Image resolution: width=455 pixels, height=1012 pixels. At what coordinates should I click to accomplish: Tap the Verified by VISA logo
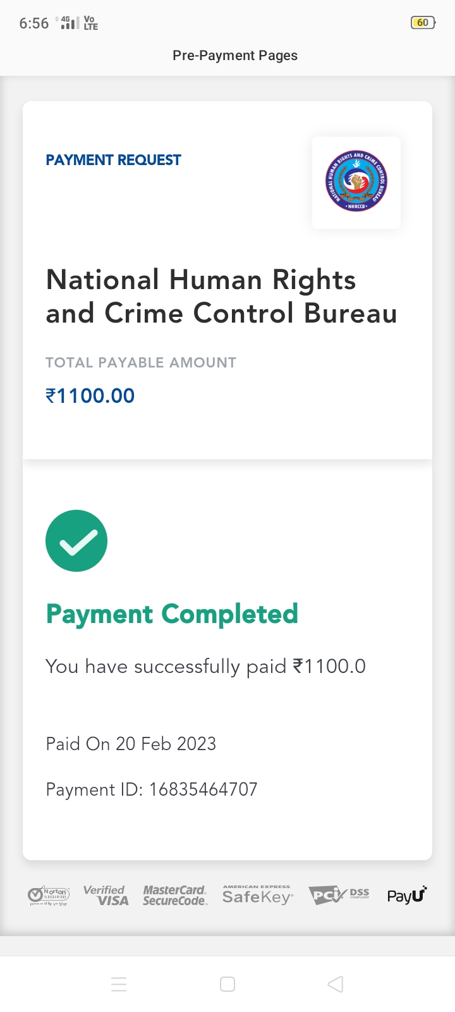coord(106,896)
